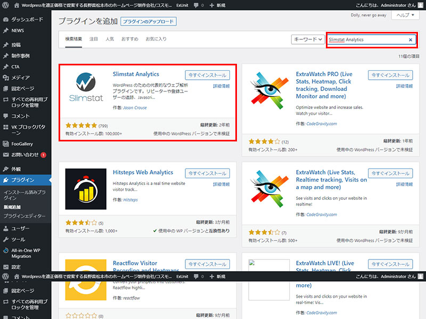
Task: Open インストール済みプラグイン installed plugins submenu
Action: tap(24, 194)
